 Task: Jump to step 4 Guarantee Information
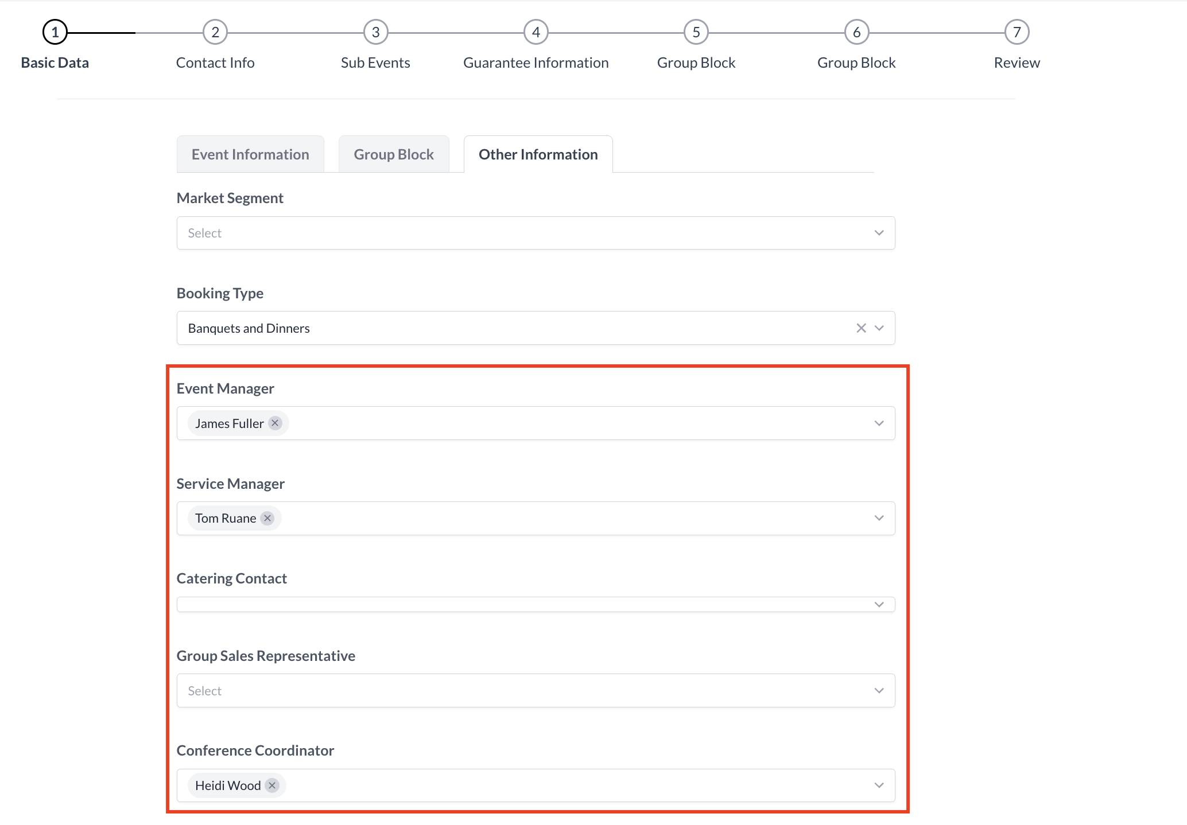(x=536, y=32)
